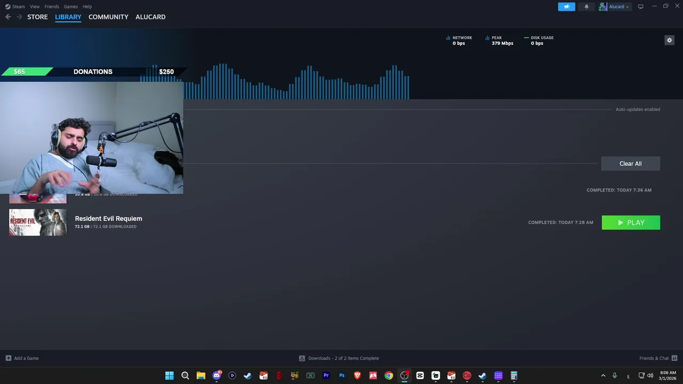Go forward with the right arrow
Viewport: 683px width, 384px height.
tap(19, 17)
